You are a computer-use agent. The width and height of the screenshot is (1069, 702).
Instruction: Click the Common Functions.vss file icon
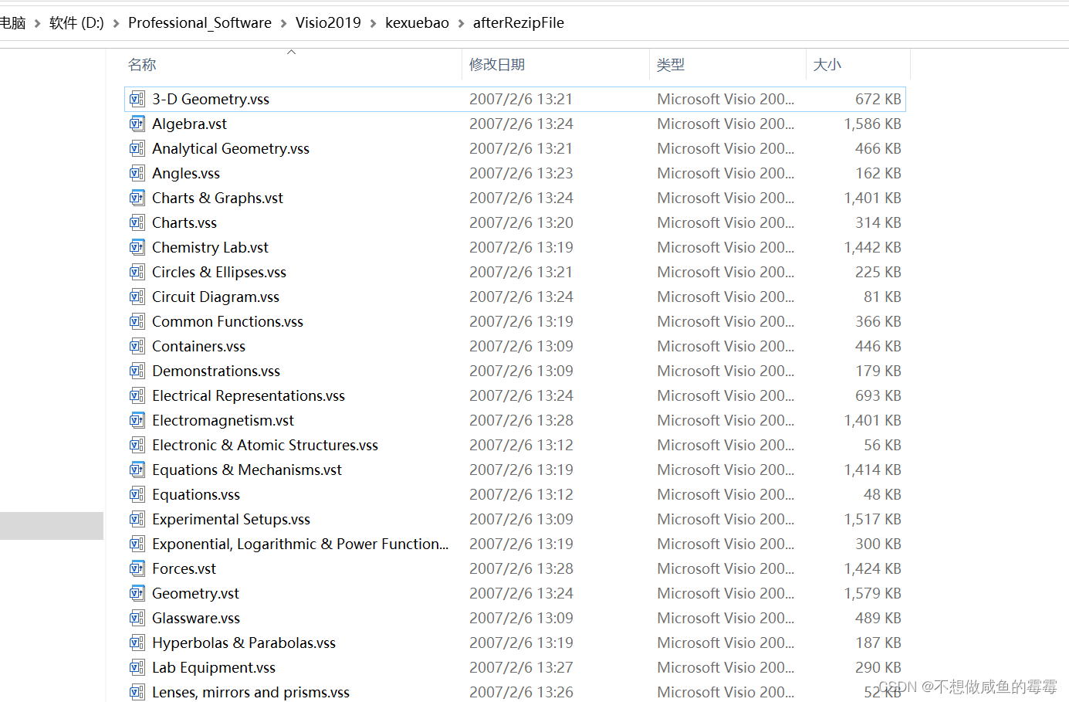coord(137,321)
